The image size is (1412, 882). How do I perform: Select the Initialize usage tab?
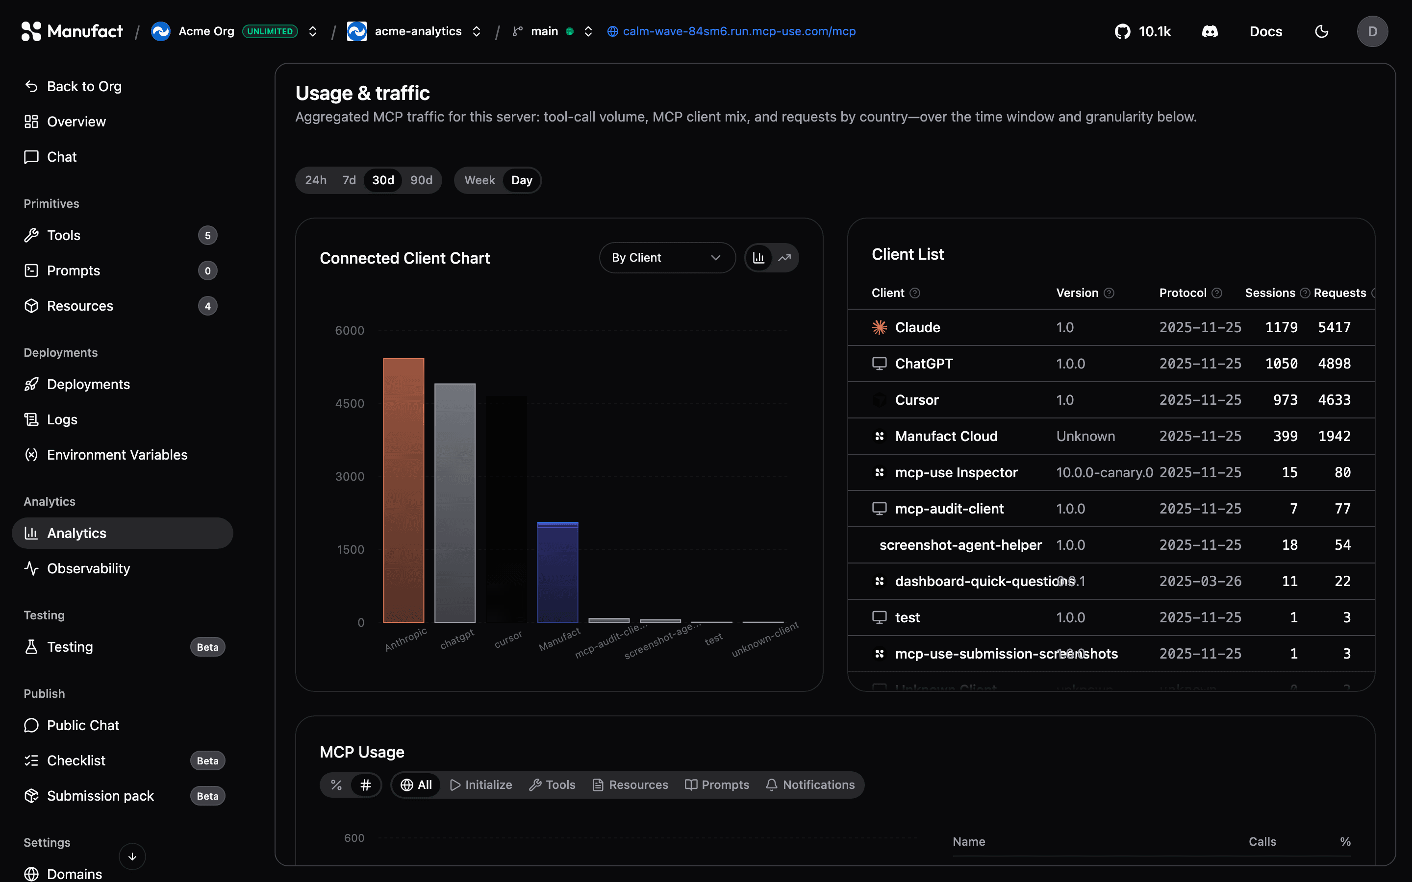[x=481, y=785]
